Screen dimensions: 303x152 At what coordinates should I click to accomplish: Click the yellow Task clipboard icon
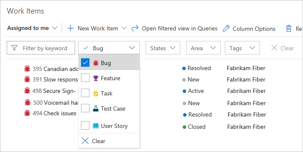coord(96,93)
